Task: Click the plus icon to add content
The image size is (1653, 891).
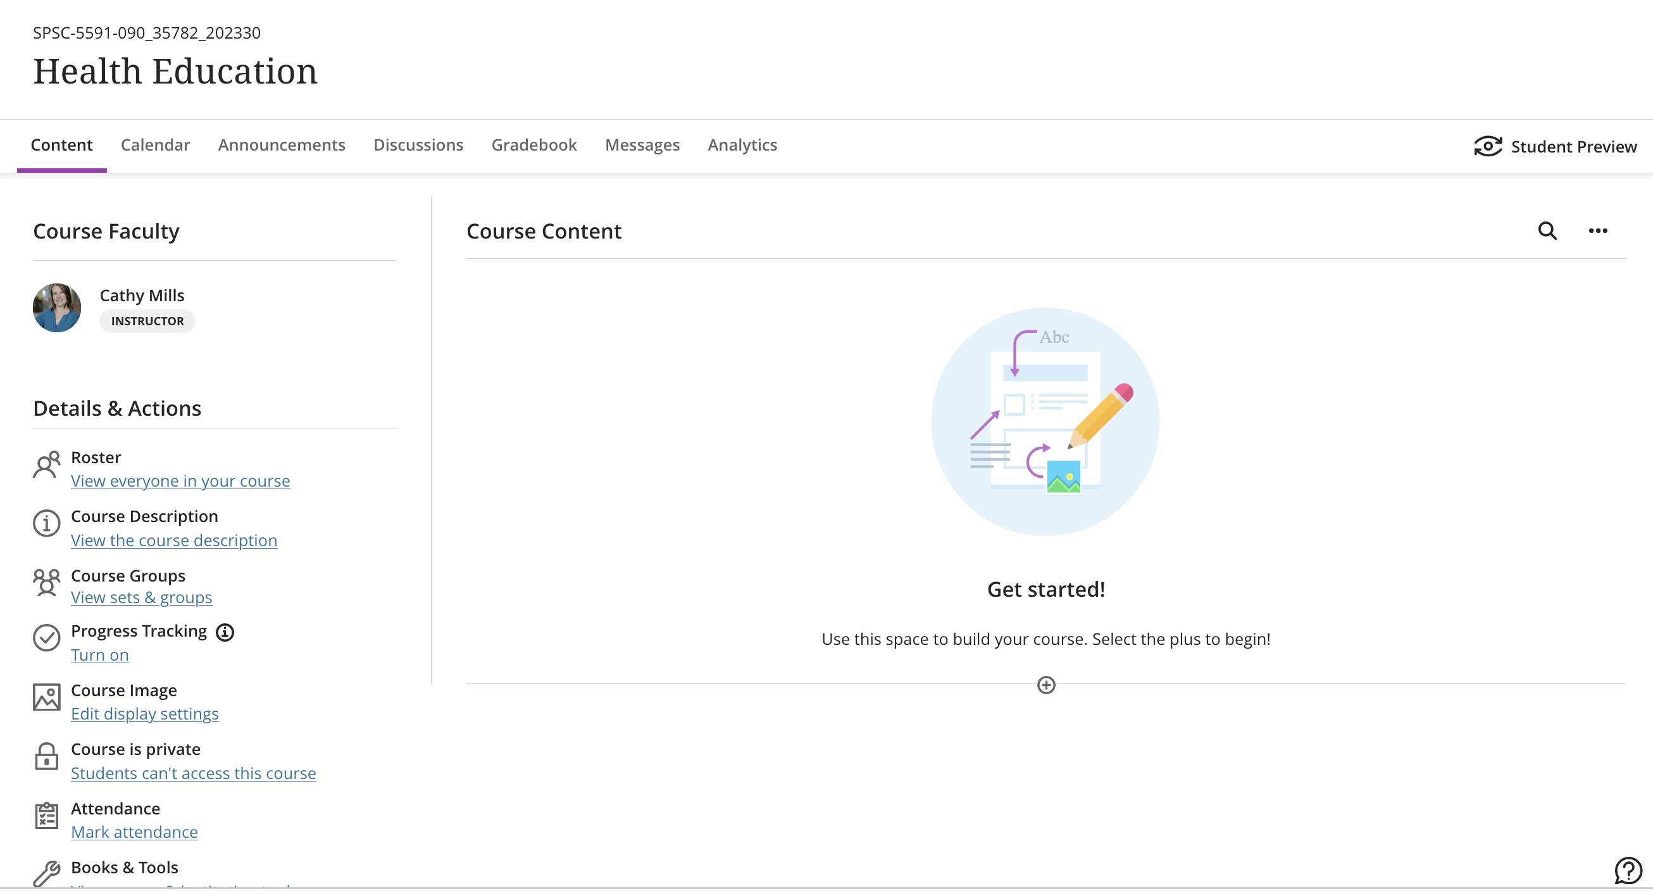Action: click(1046, 685)
